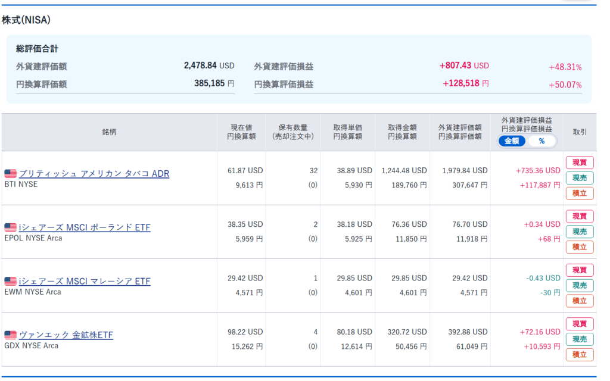Viewport: 610px width, 381px height.
Task: Click the US flag icon beside ヴァンエック 金鉱株ETF
Action: point(10,335)
